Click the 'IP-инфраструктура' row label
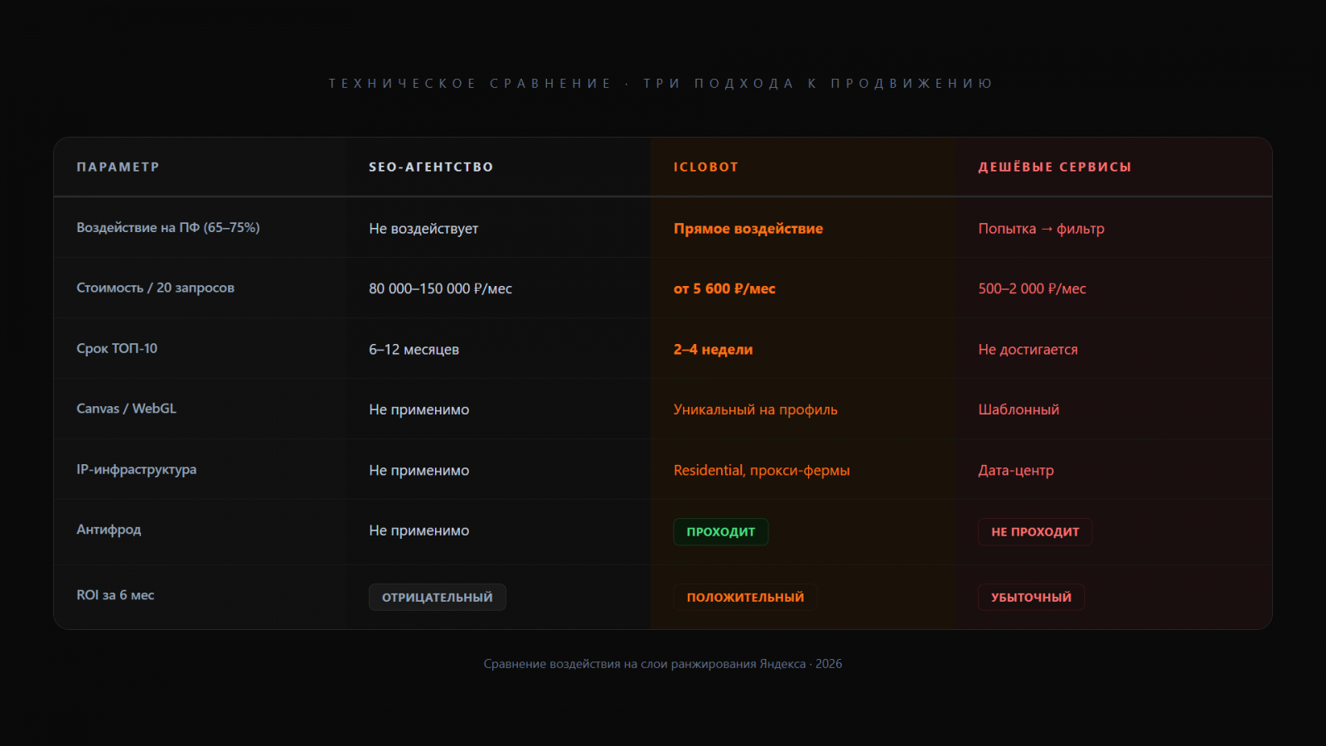 [x=136, y=469]
